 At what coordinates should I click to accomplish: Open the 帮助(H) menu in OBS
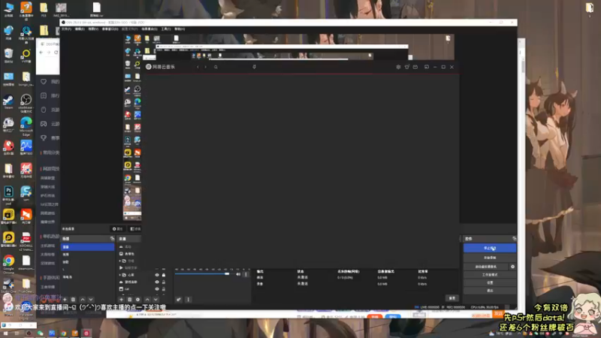(x=180, y=29)
